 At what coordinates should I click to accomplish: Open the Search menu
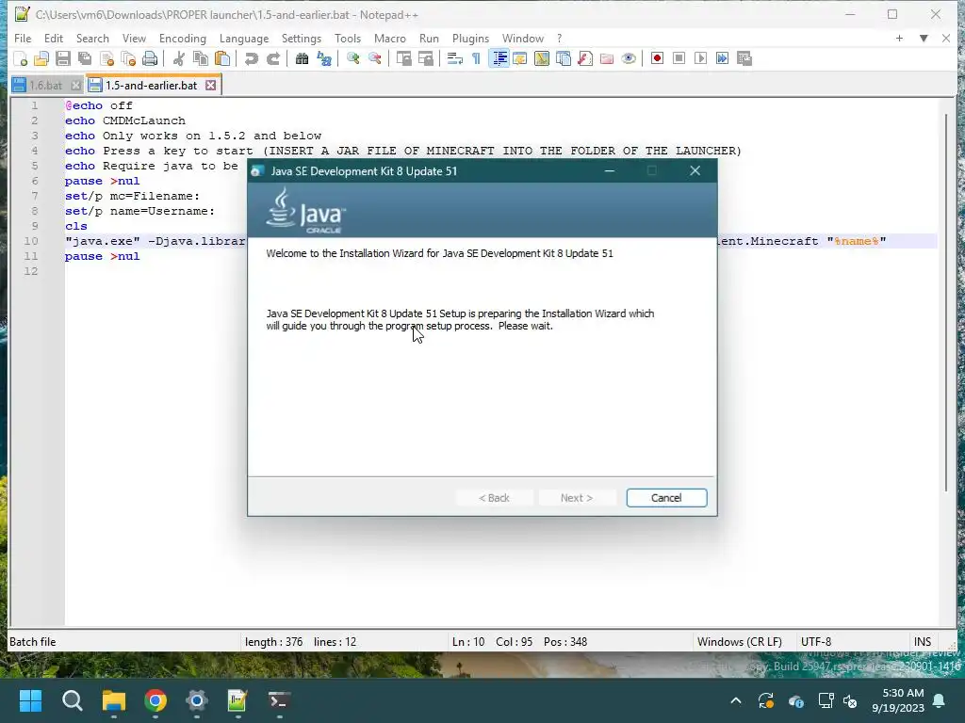(x=92, y=38)
